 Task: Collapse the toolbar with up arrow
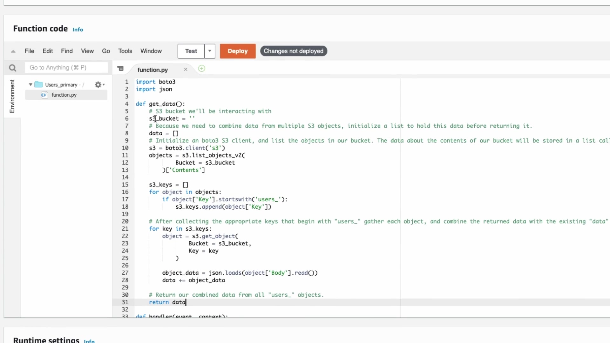[x=13, y=51]
